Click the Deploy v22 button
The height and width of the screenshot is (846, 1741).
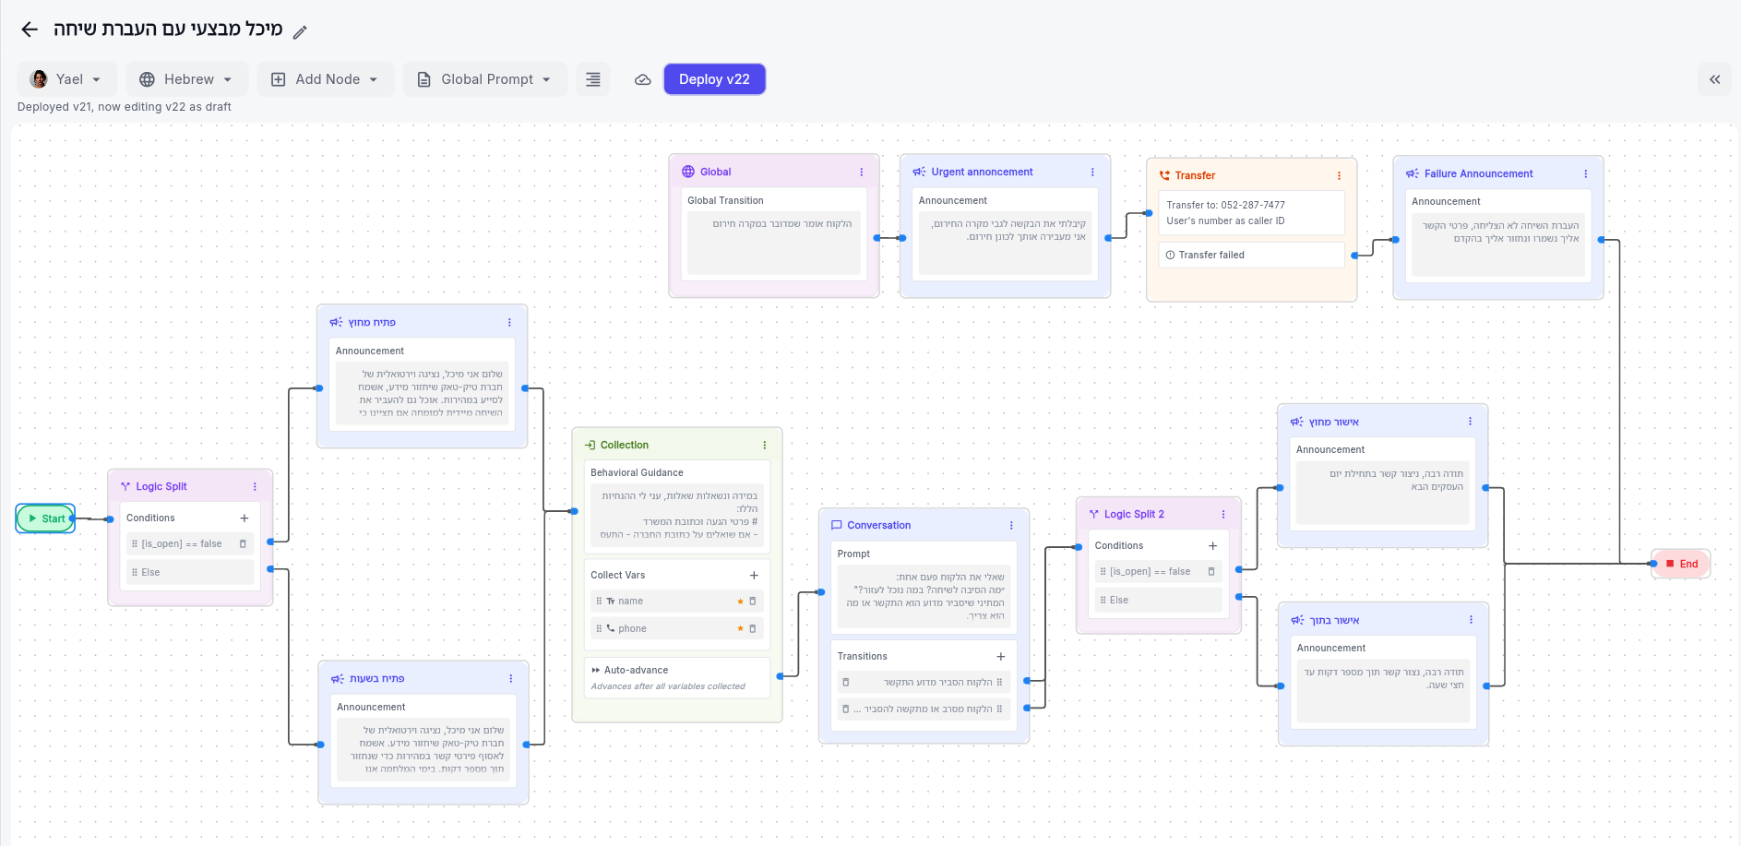point(714,79)
